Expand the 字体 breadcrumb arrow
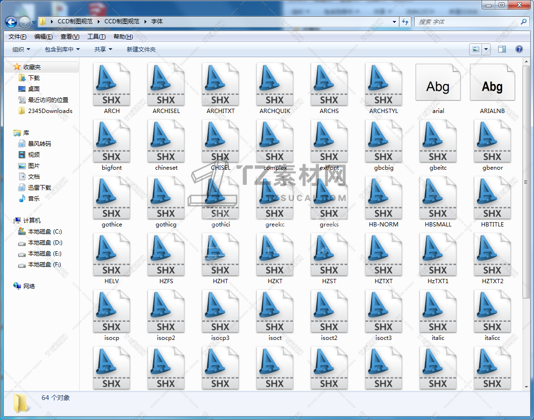Image resolution: width=534 pixels, height=420 pixels. coord(146,21)
